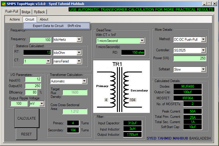The height and width of the screenshot is (146, 219).
Task: Click the RT calculated value box
Action: click(37, 52)
